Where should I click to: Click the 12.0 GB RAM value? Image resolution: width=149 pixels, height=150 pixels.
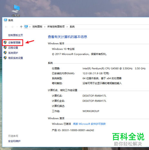(96, 73)
